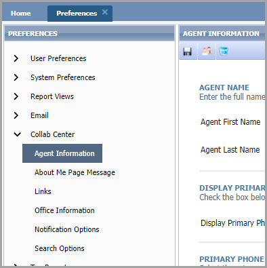Screen dimensions: 267x268
Task: Click the Save floppy disk icon
Action: (x=187, y=52)
